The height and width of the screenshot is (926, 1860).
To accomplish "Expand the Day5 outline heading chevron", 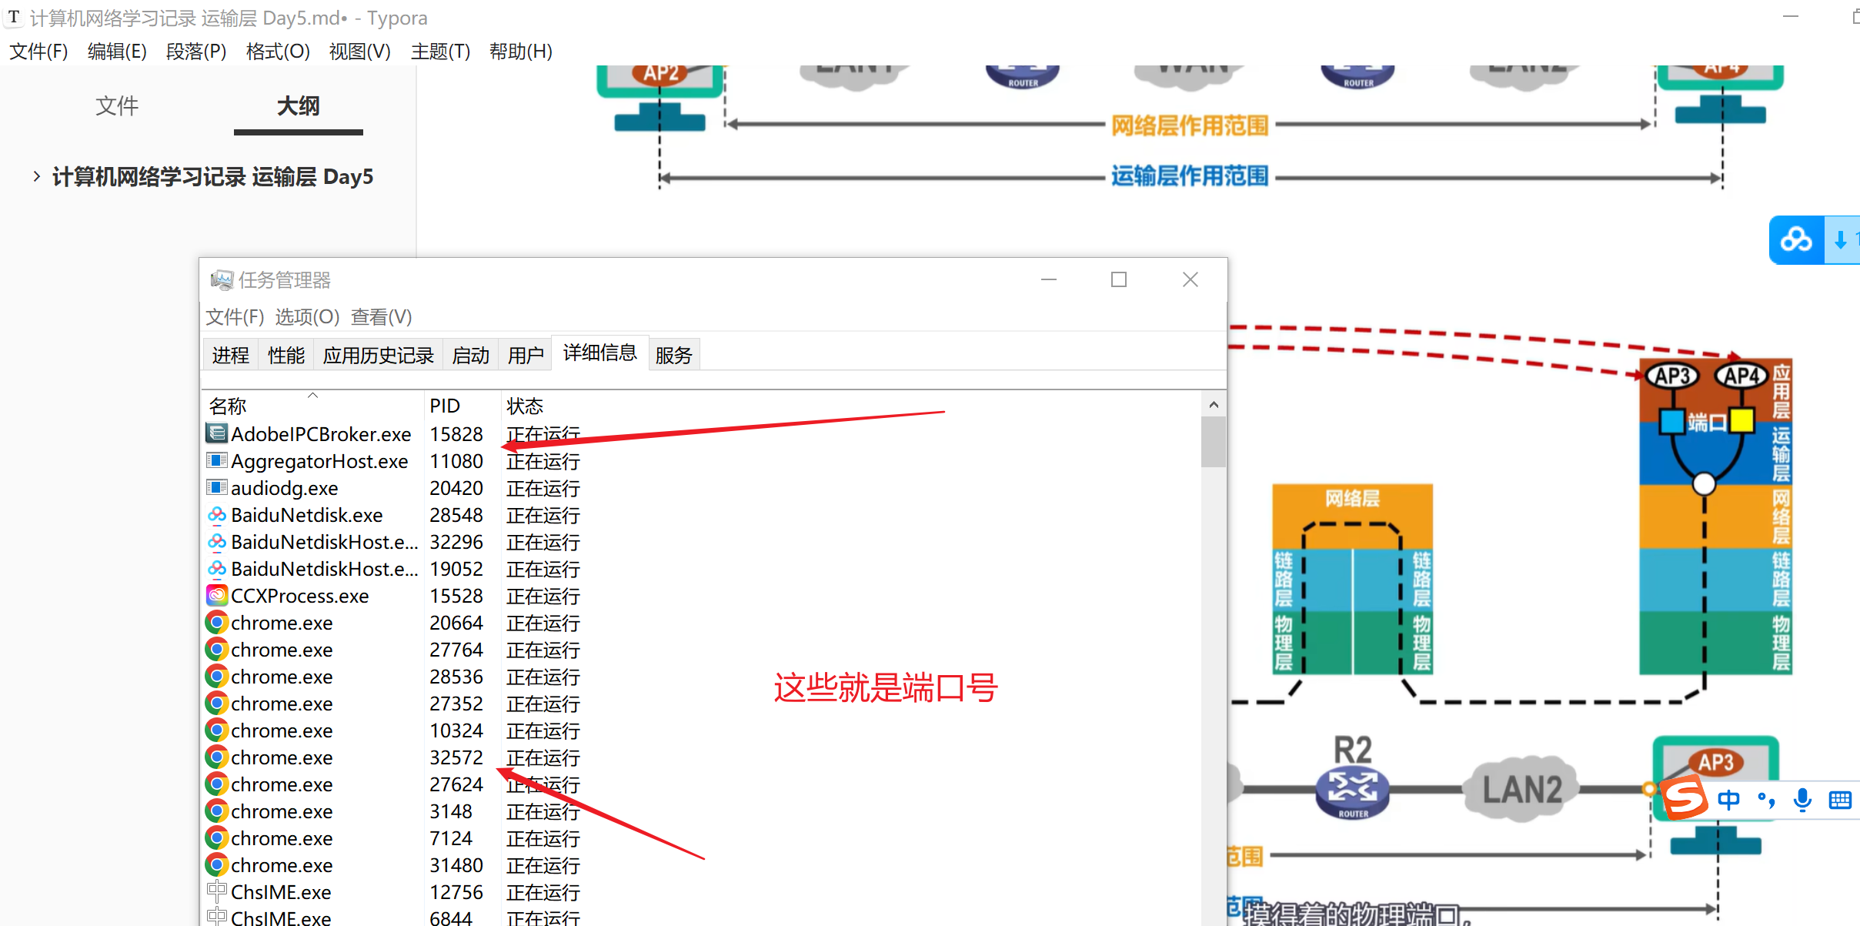I will click(x=36, y=176).
